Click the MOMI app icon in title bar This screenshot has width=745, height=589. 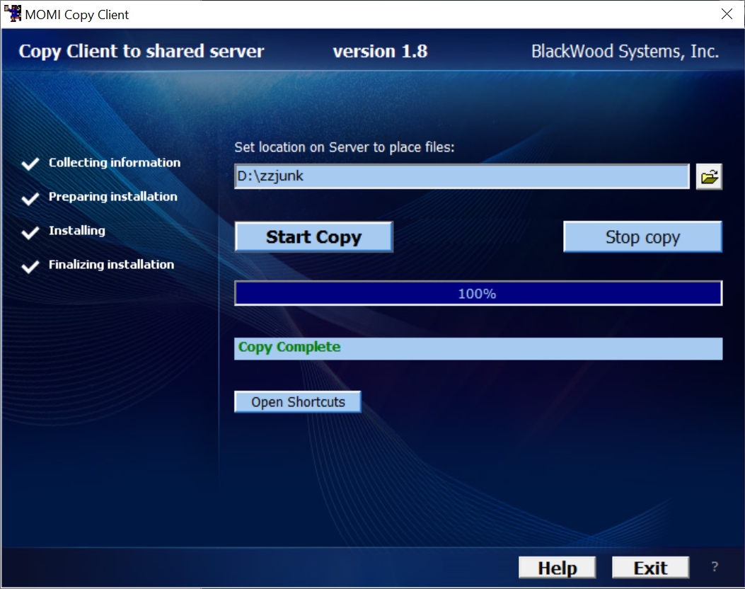point(13,13)
